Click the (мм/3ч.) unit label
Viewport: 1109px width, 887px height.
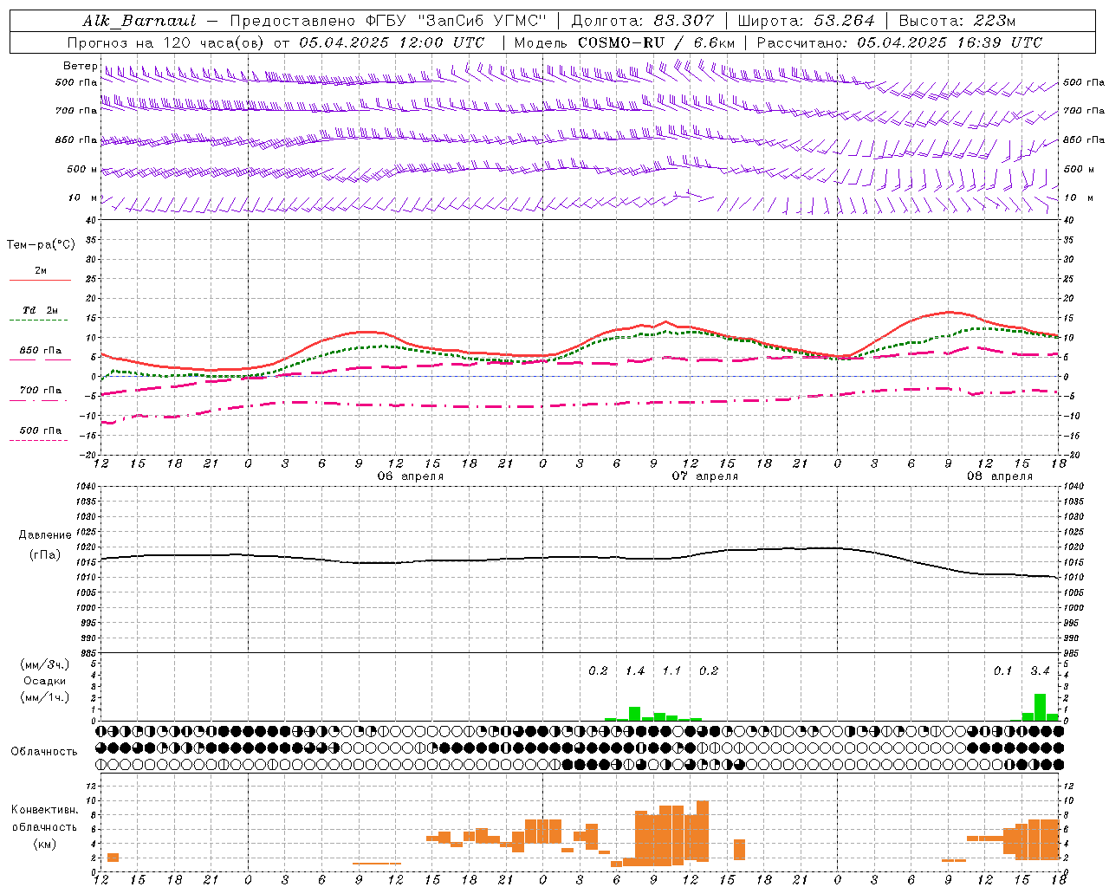pyautogui.click(x=45, y=665)
